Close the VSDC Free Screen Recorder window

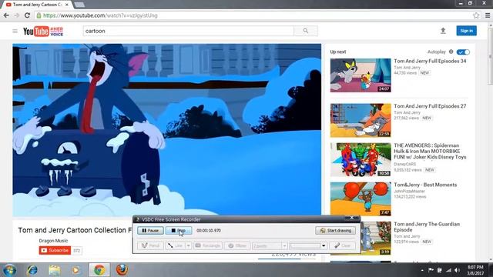[351, 218]
